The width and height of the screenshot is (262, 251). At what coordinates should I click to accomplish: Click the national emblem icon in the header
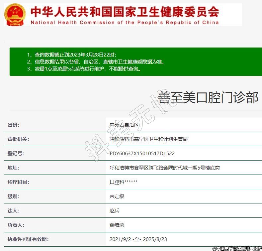pos(15,15)
